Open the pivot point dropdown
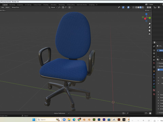 point(59,7)
